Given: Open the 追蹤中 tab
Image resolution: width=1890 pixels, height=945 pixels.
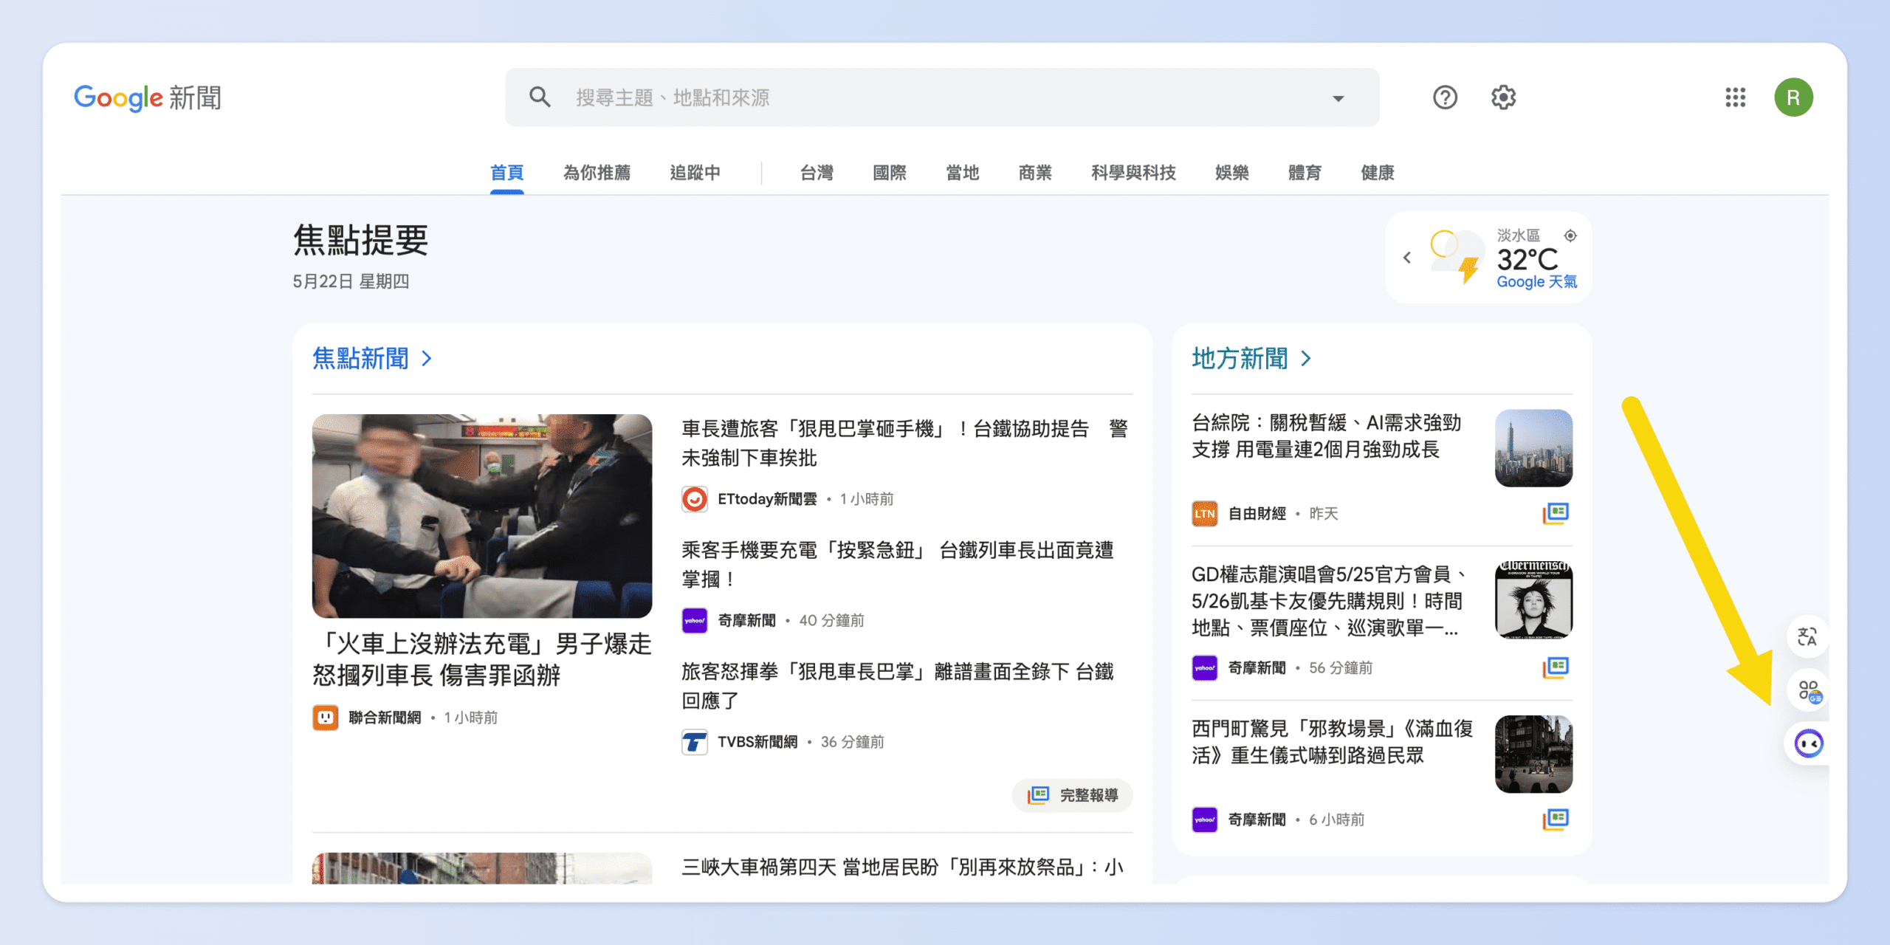Looking at the screenshot, I should tap(695, 173).
